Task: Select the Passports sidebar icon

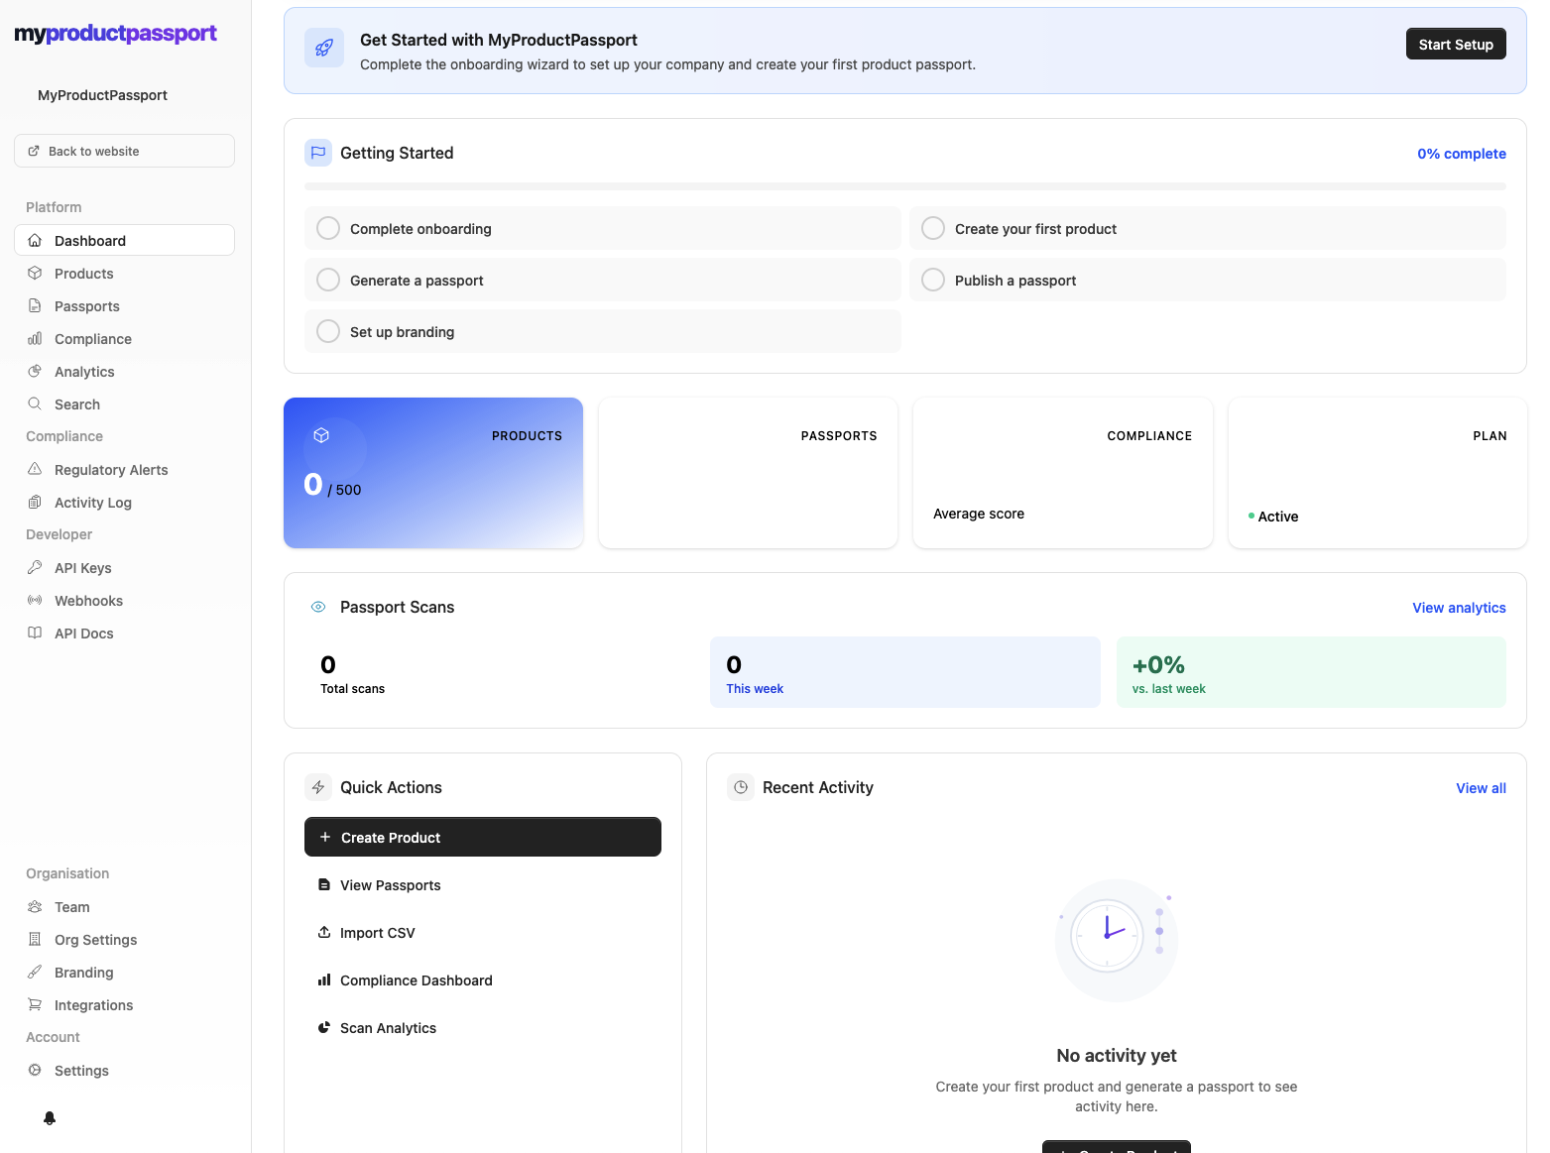Action: coord(35,305)
